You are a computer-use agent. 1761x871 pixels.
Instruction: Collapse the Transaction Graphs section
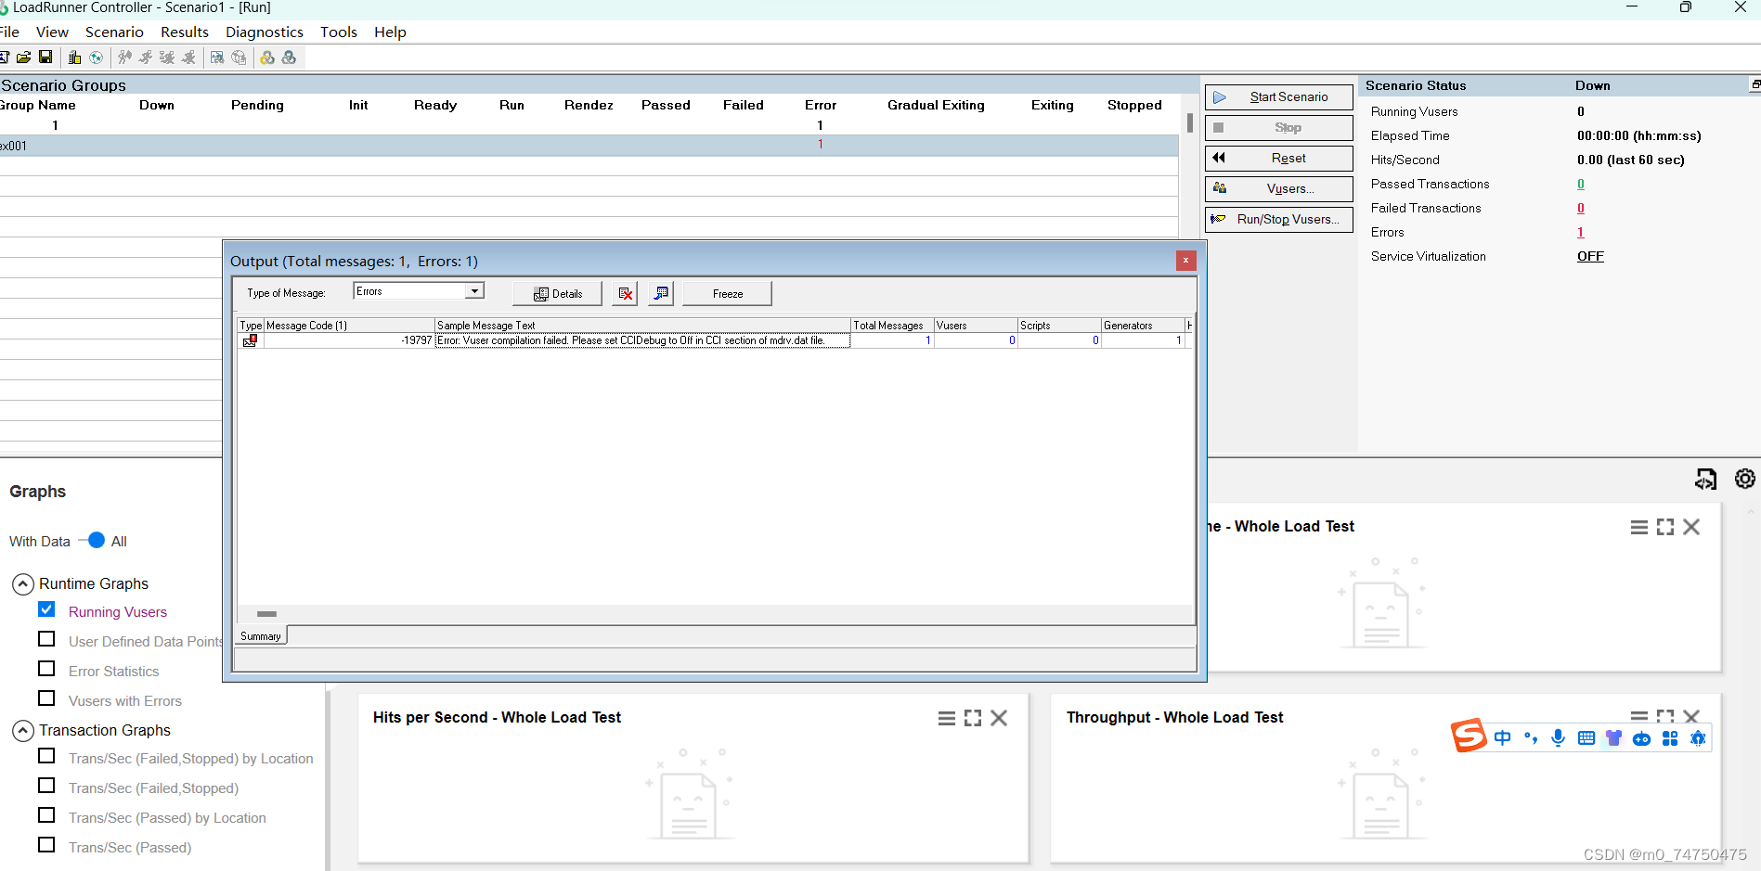click(22, 730)
